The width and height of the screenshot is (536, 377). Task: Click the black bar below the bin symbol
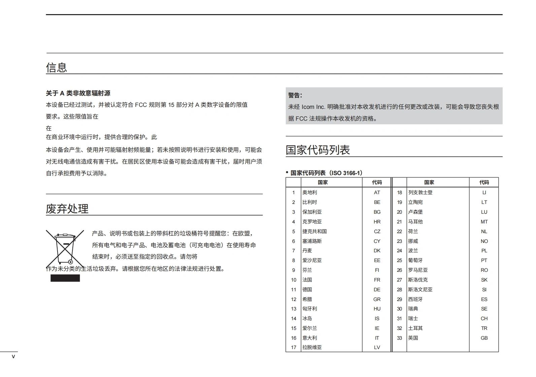point(65,278)
